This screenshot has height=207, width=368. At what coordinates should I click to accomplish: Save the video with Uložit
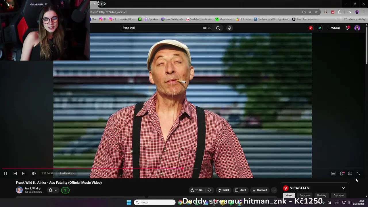click(x=240, y=190)
